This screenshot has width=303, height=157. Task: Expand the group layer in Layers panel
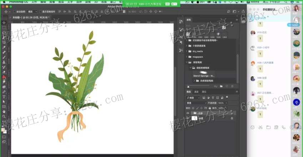coord(192,113)
